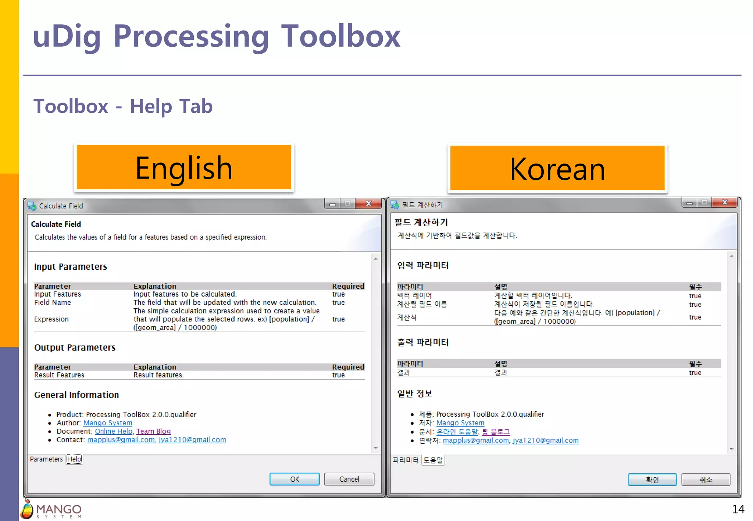The image size is (753, 521).
Task: Select the 도움말 tab
Action: [433, 460]
